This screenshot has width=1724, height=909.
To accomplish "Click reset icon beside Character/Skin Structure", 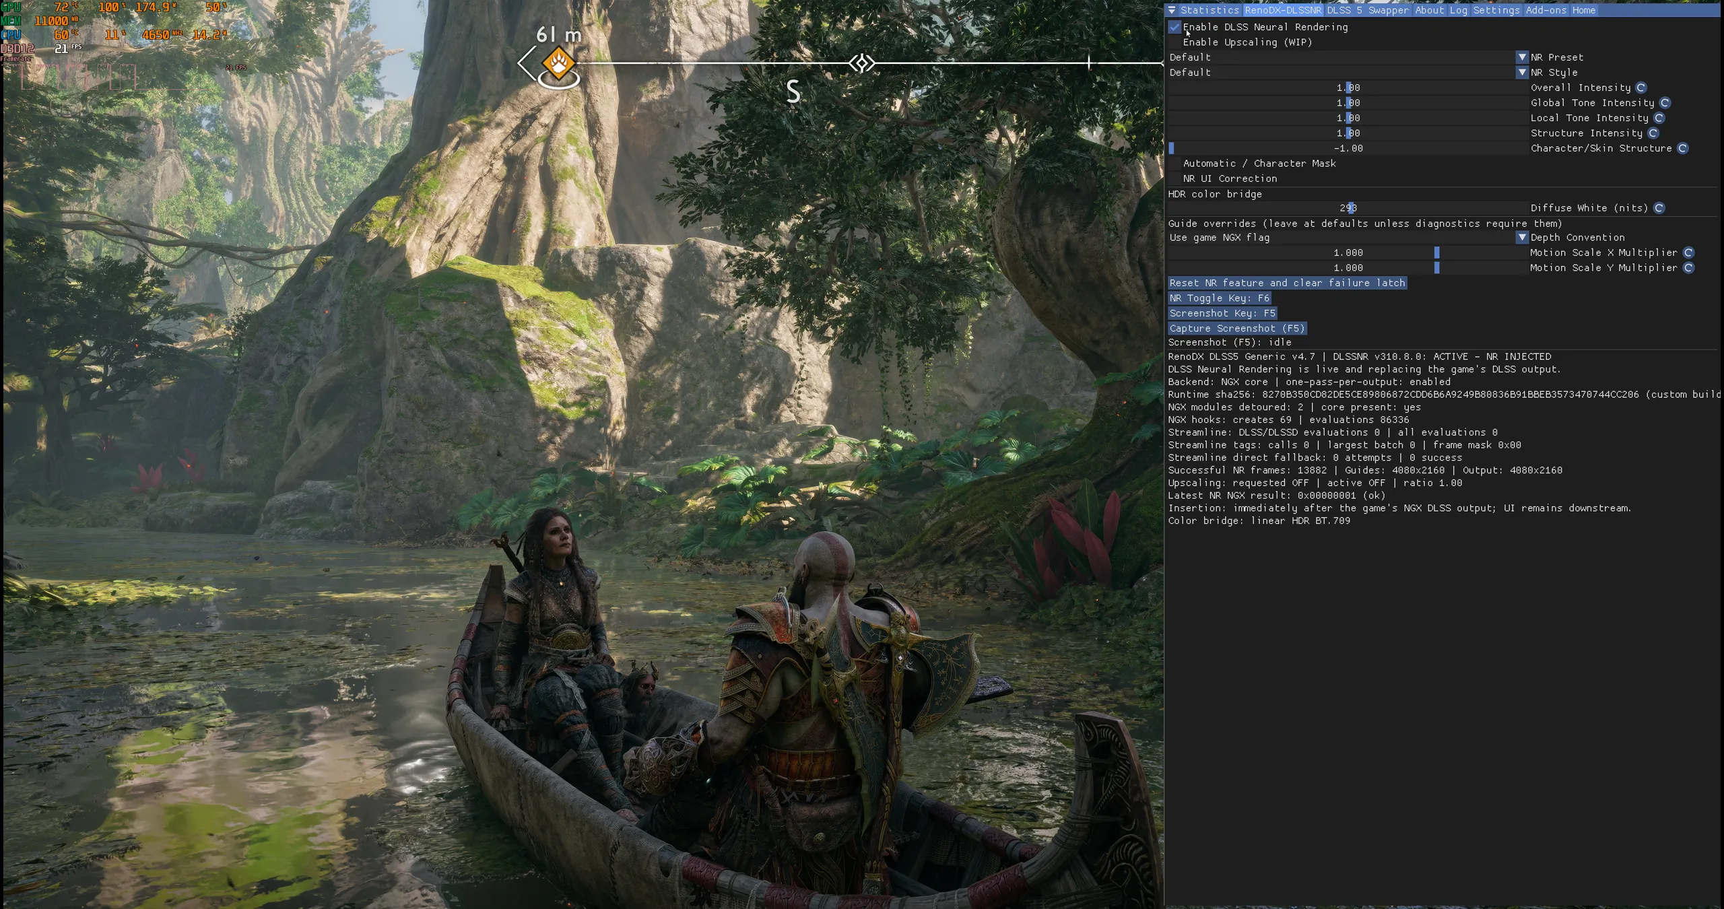I will coord(1683,148).
